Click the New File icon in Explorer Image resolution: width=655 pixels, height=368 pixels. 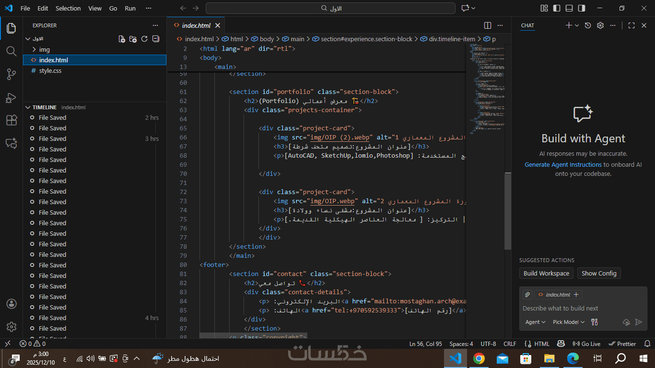[122, 39]
